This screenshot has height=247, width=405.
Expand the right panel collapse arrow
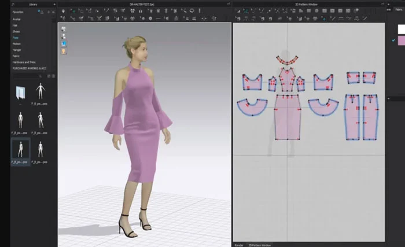point(388,99)
